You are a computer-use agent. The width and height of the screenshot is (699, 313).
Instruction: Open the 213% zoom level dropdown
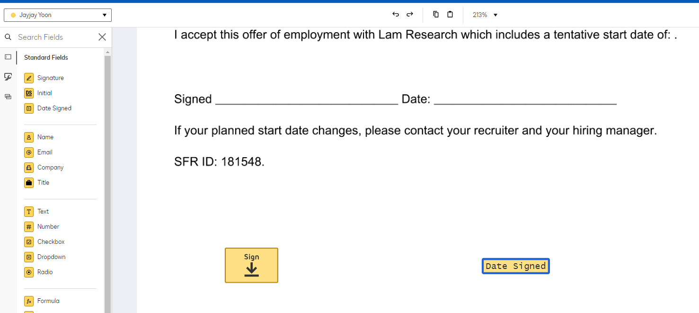tap(485, 15)
